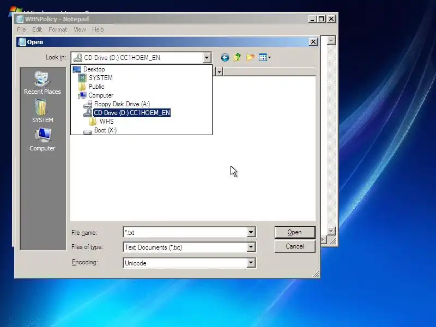The image size is (436, 327).
Task: Click Notepad scrollbar down arrow
Action: click(331, 231)
